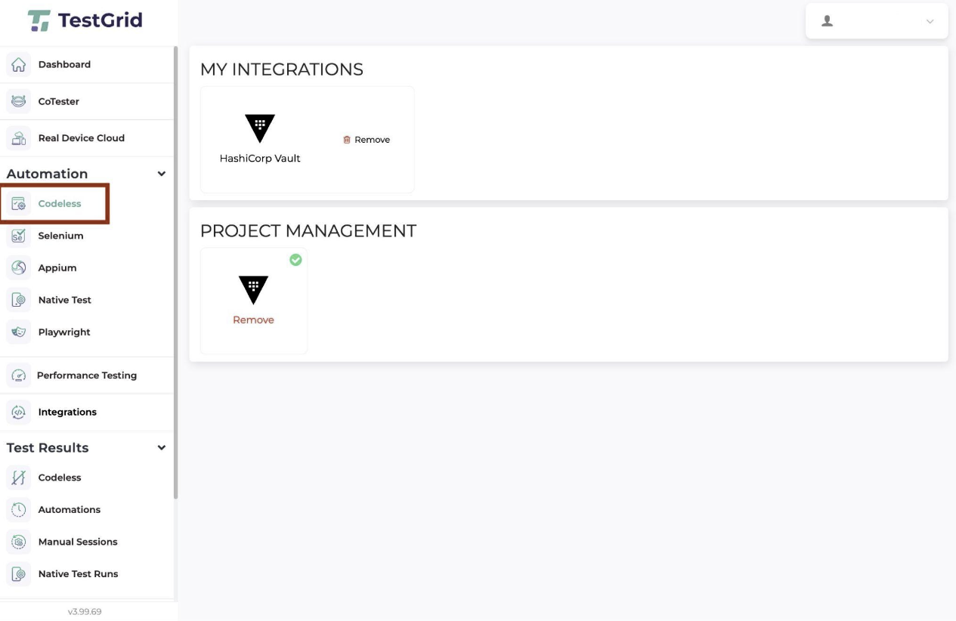Go to Codeless under Test Results
This screenshot has width=956, height=621.
[60, 477]
